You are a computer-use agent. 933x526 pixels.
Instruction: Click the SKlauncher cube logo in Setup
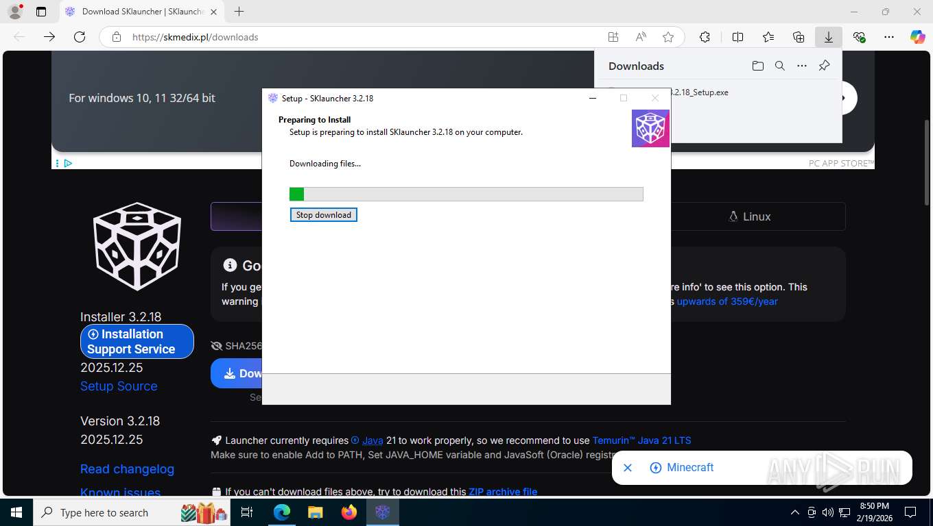click(650, 128)
